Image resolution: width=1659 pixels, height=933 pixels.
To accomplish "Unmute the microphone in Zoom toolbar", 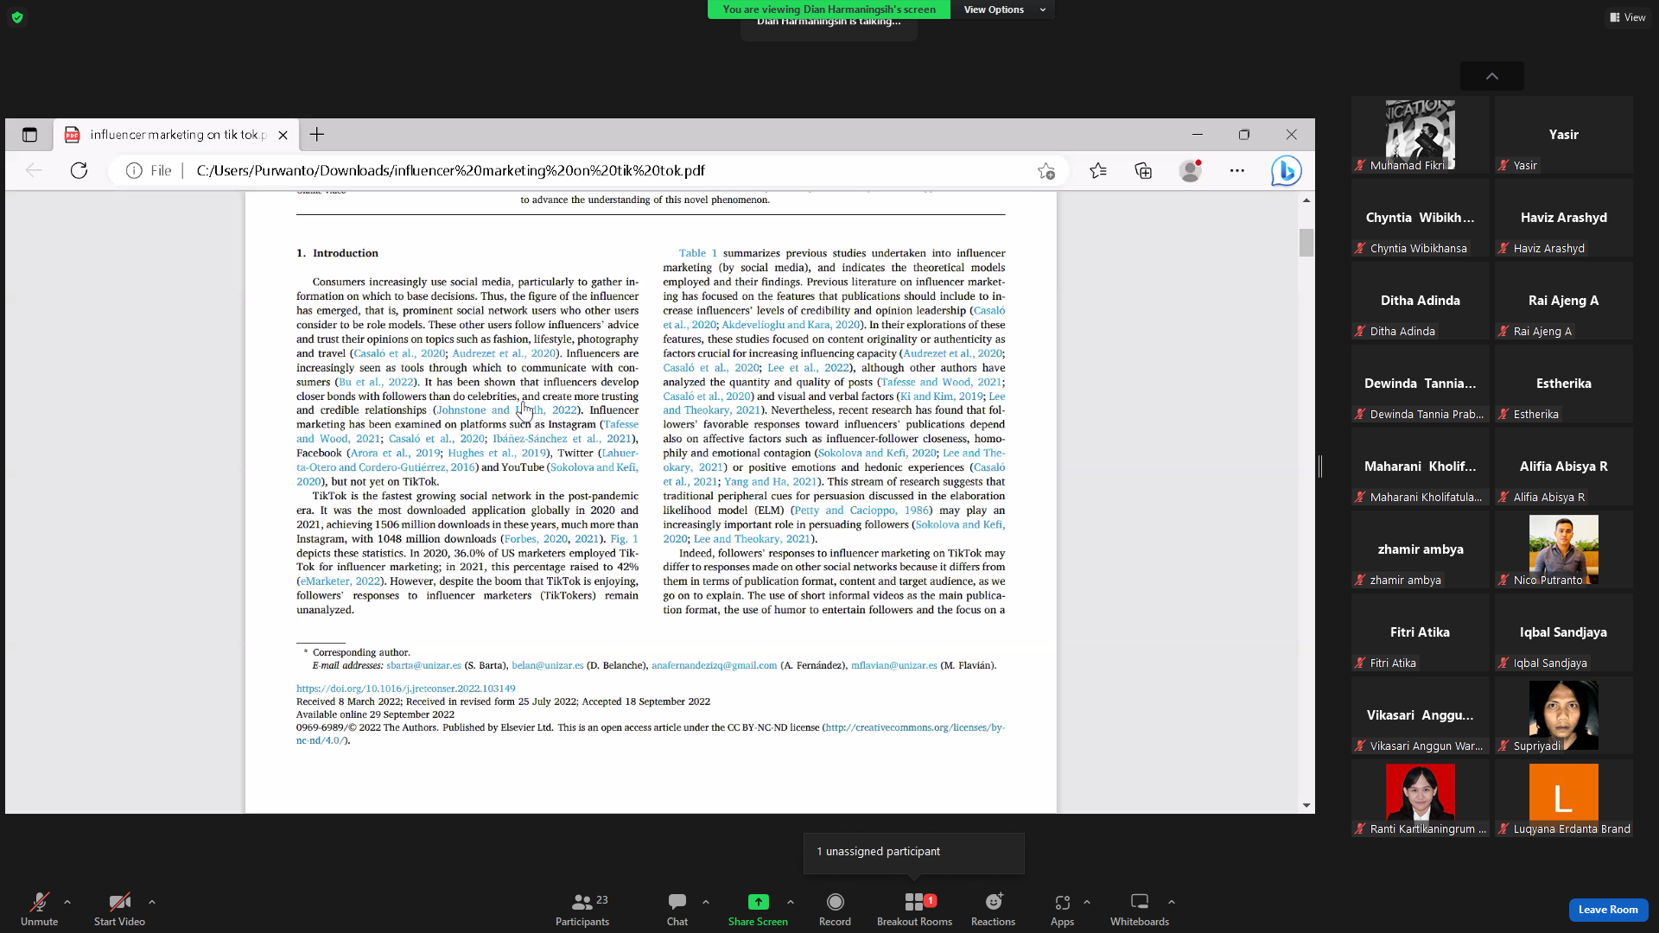I will tap(39, 909).
